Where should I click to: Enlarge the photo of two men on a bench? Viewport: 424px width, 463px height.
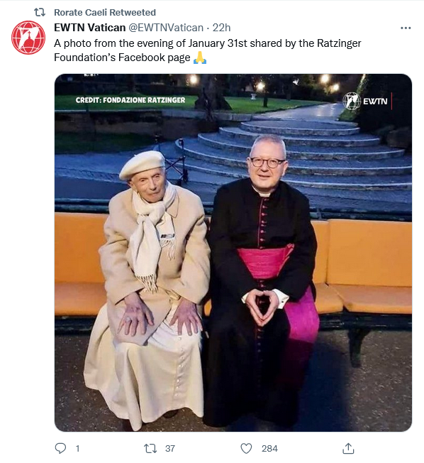pos(233,253)
